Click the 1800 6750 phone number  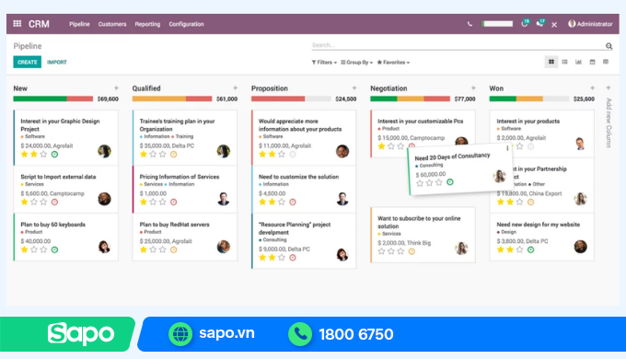(356, 334)
